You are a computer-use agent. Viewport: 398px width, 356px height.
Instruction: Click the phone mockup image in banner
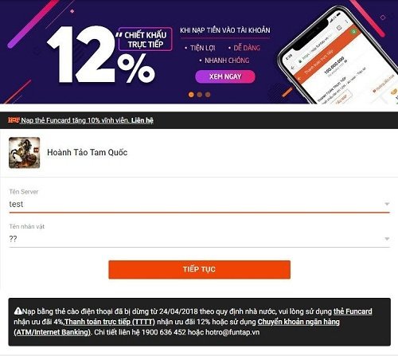338,57
